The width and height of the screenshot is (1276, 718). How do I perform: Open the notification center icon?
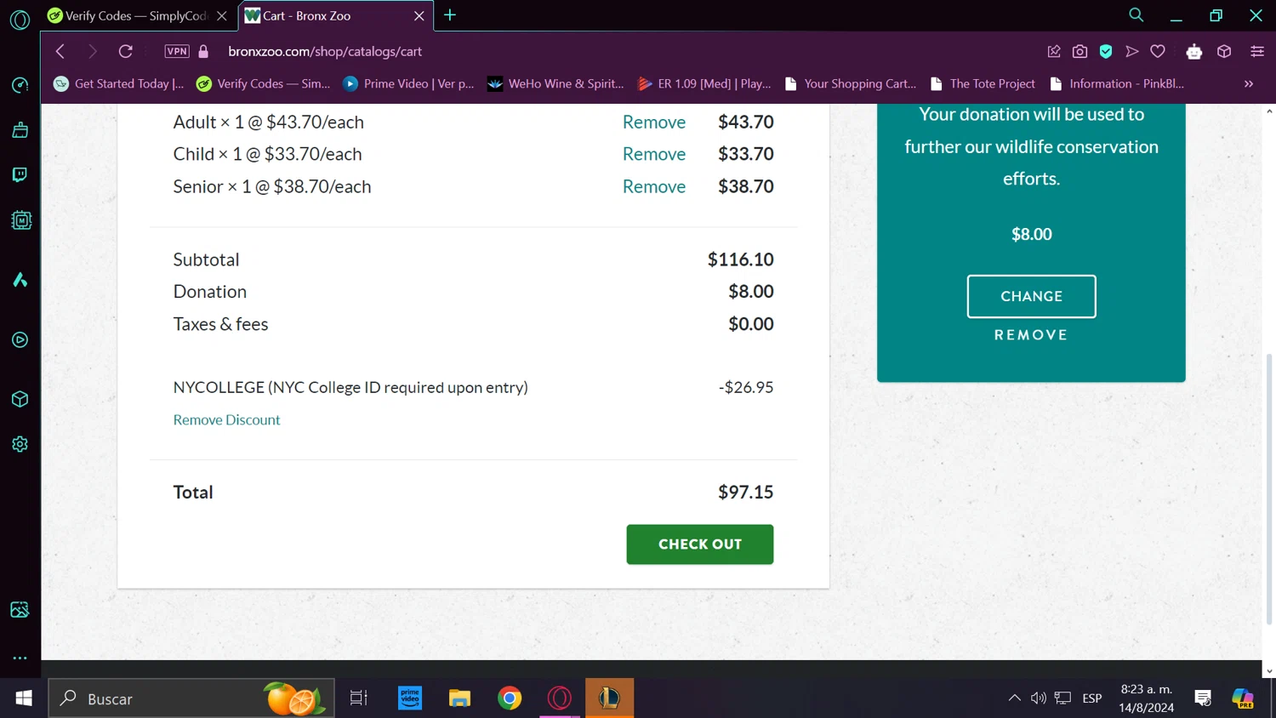1203,698
